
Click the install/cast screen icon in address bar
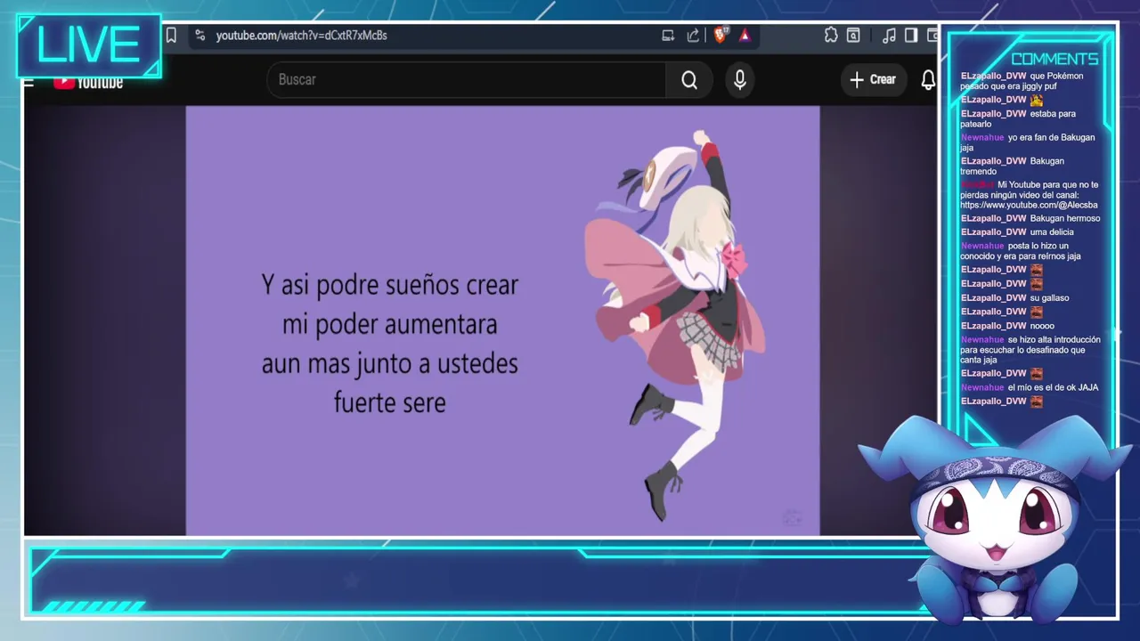pos(668,36)
